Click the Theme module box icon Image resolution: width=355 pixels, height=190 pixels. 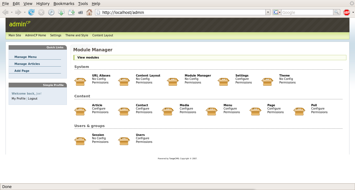(x=267, y=82)
